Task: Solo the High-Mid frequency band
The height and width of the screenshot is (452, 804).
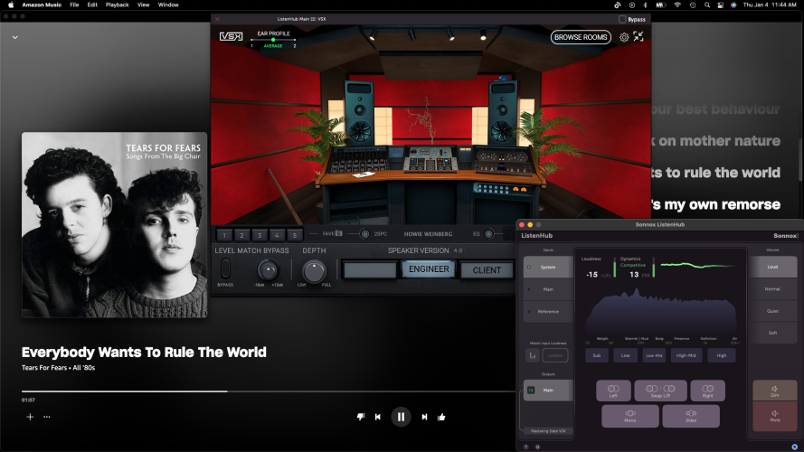Action: click(686, 355)
